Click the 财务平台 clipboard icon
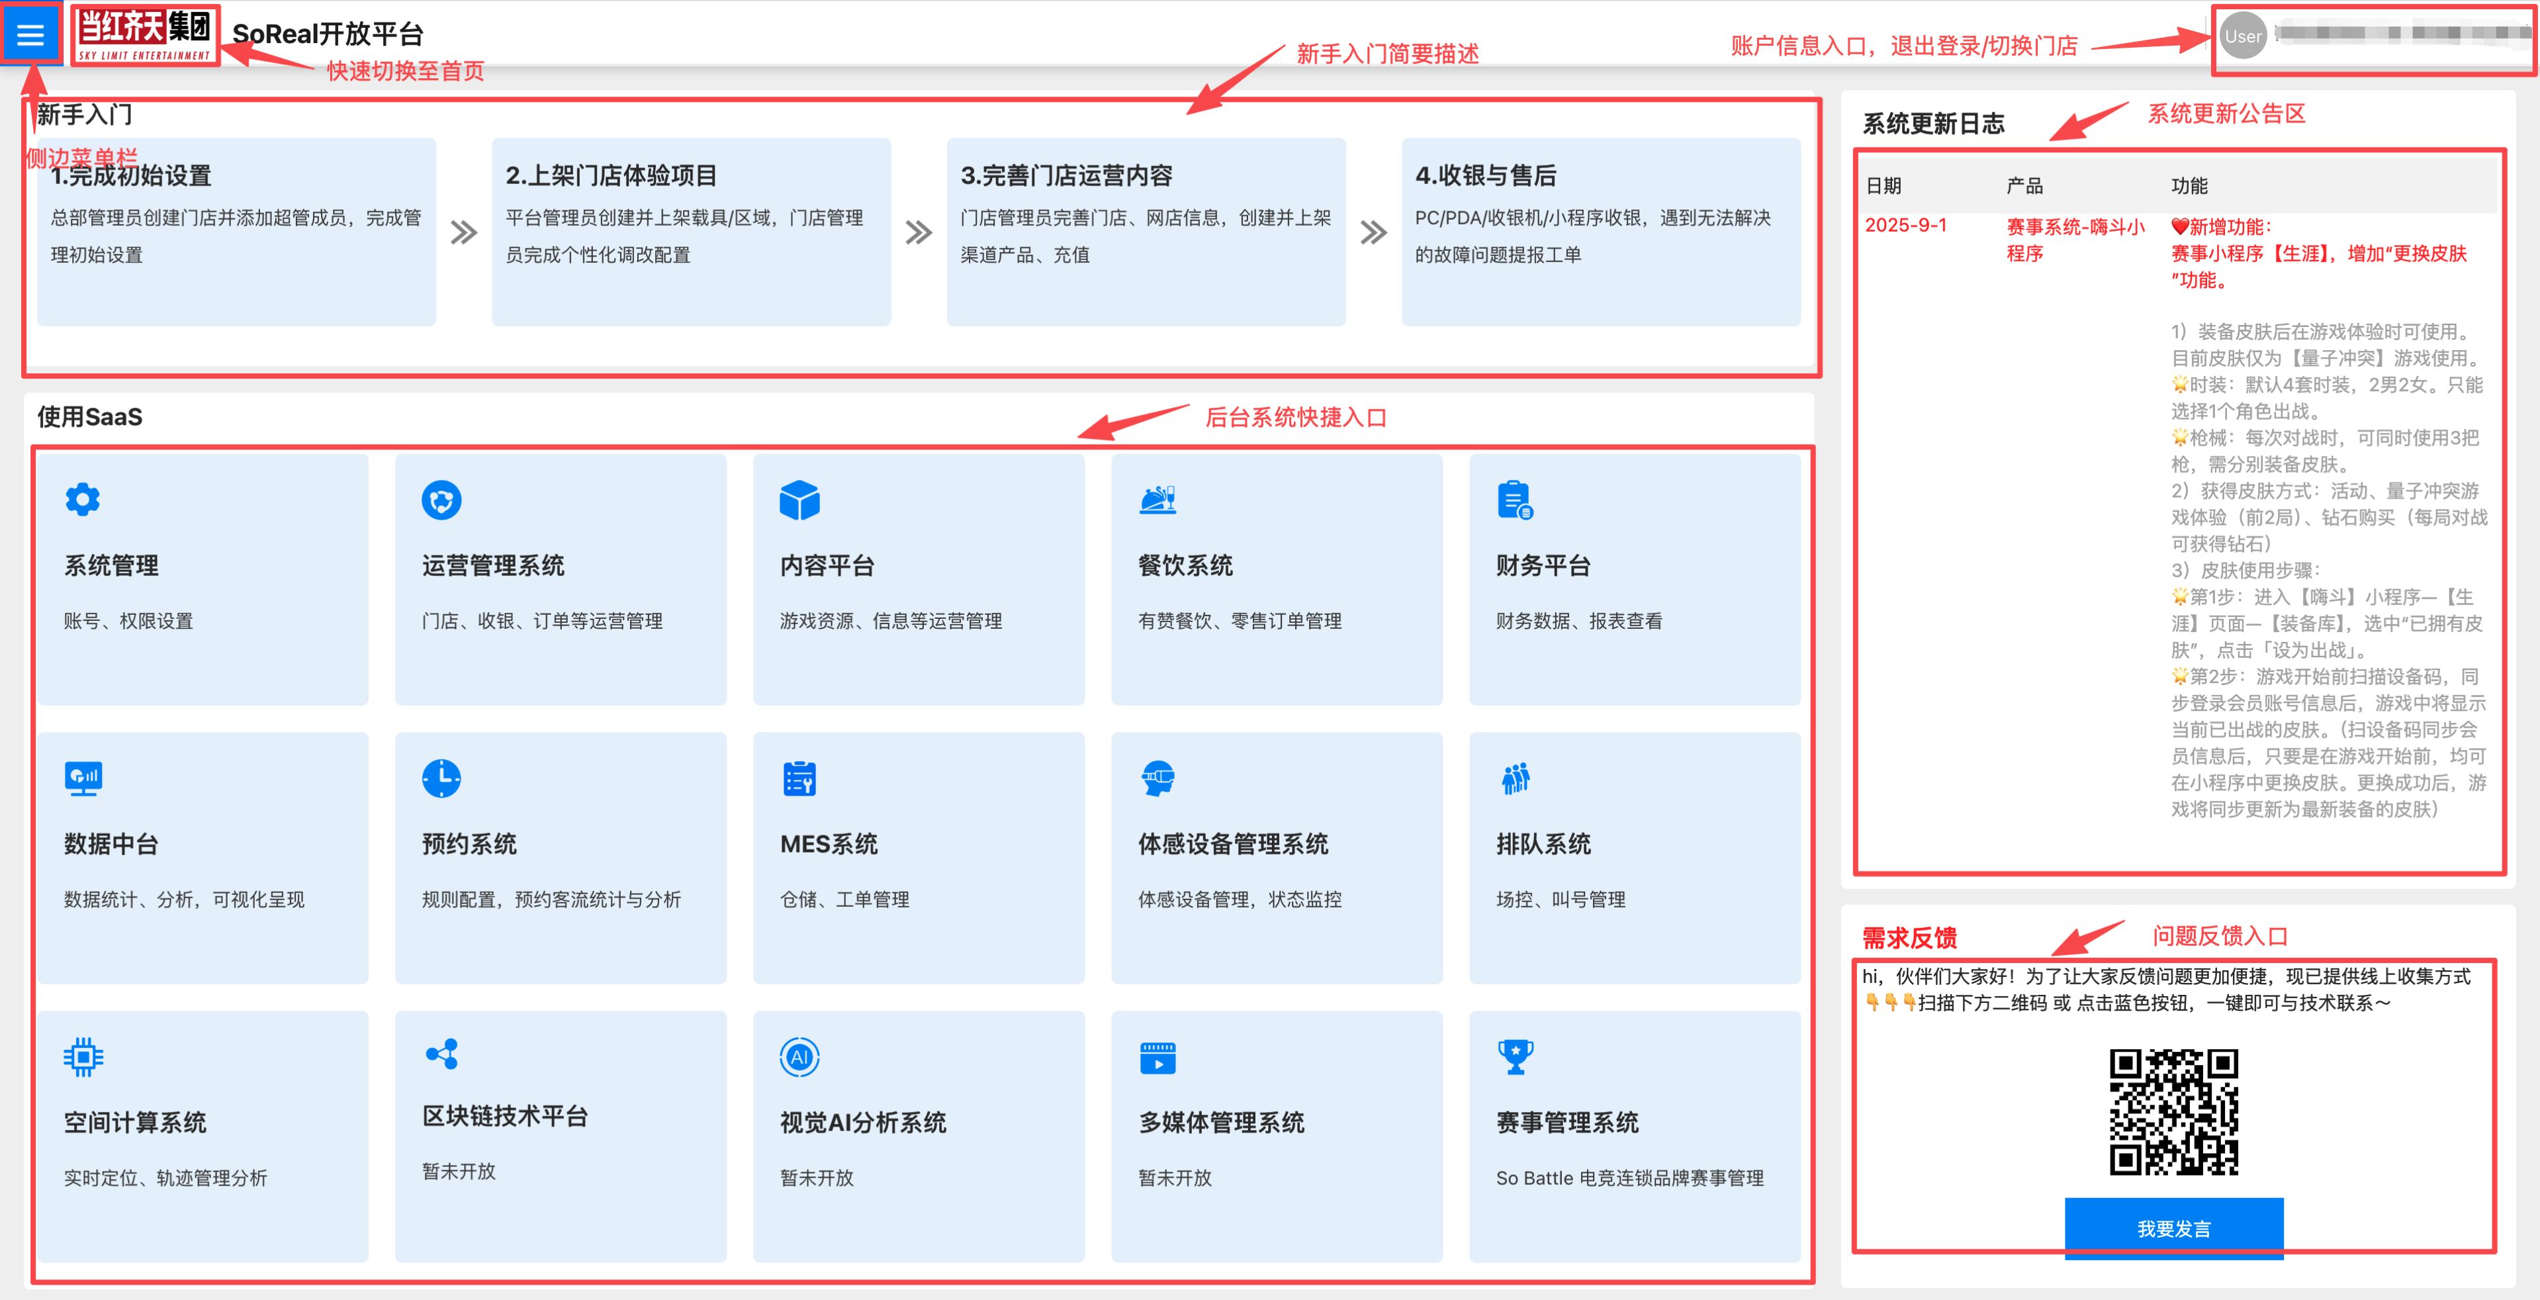This screenshot has height=1300, width=2540. 1514,500
